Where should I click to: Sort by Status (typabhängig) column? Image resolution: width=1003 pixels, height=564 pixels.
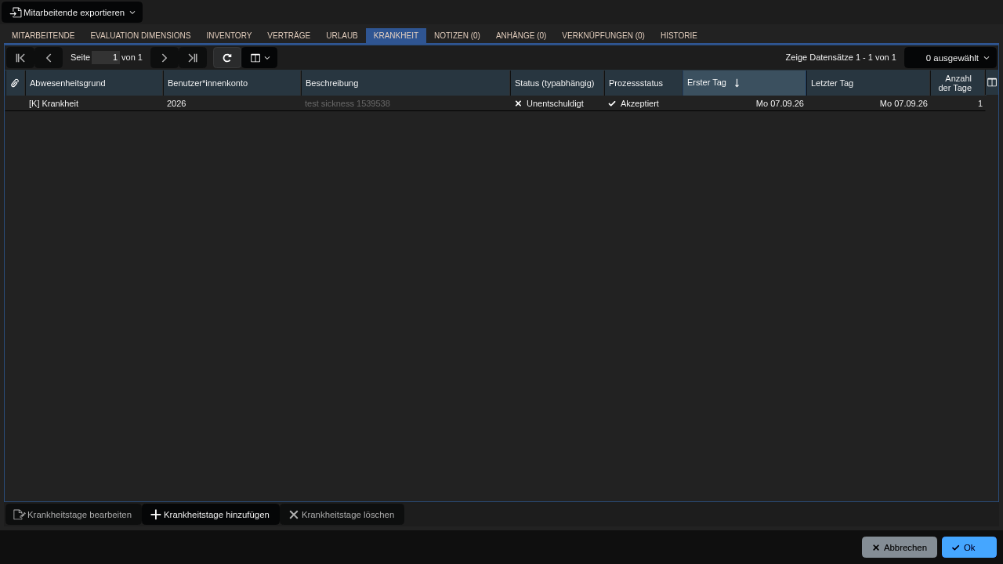pos(557,83)
